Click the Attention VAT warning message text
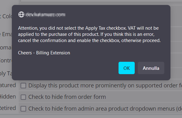The image size is (182, 118). [89, 34]
